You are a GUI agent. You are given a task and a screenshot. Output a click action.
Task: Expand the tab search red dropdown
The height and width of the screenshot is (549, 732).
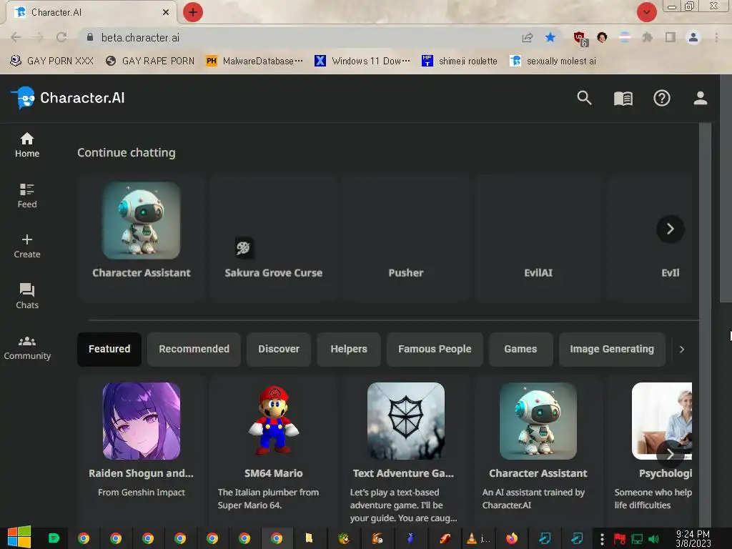646,12
